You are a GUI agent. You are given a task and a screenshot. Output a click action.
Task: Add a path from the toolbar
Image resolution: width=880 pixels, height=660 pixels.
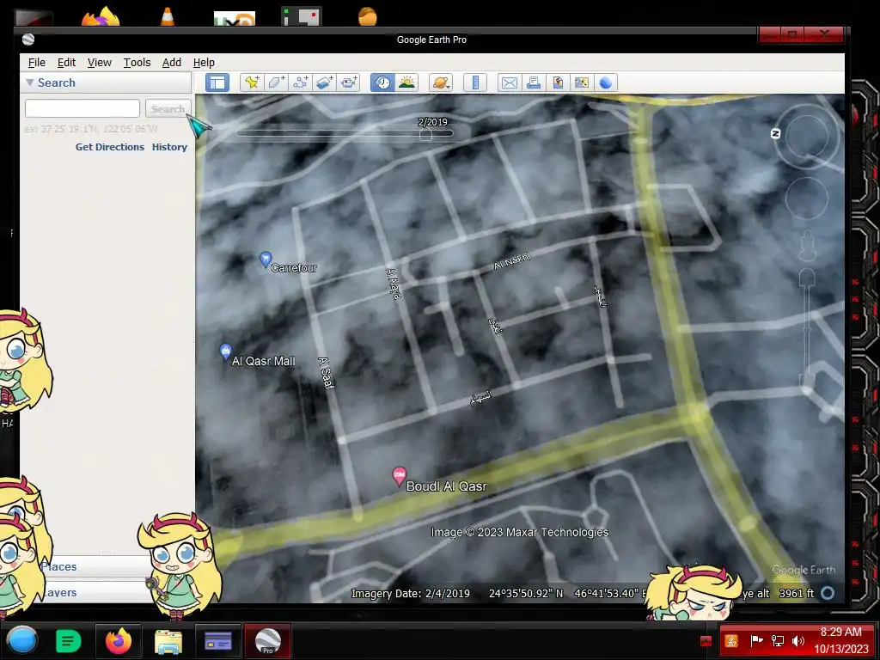point(300,83)
